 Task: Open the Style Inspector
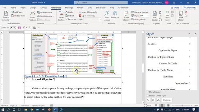153,100
